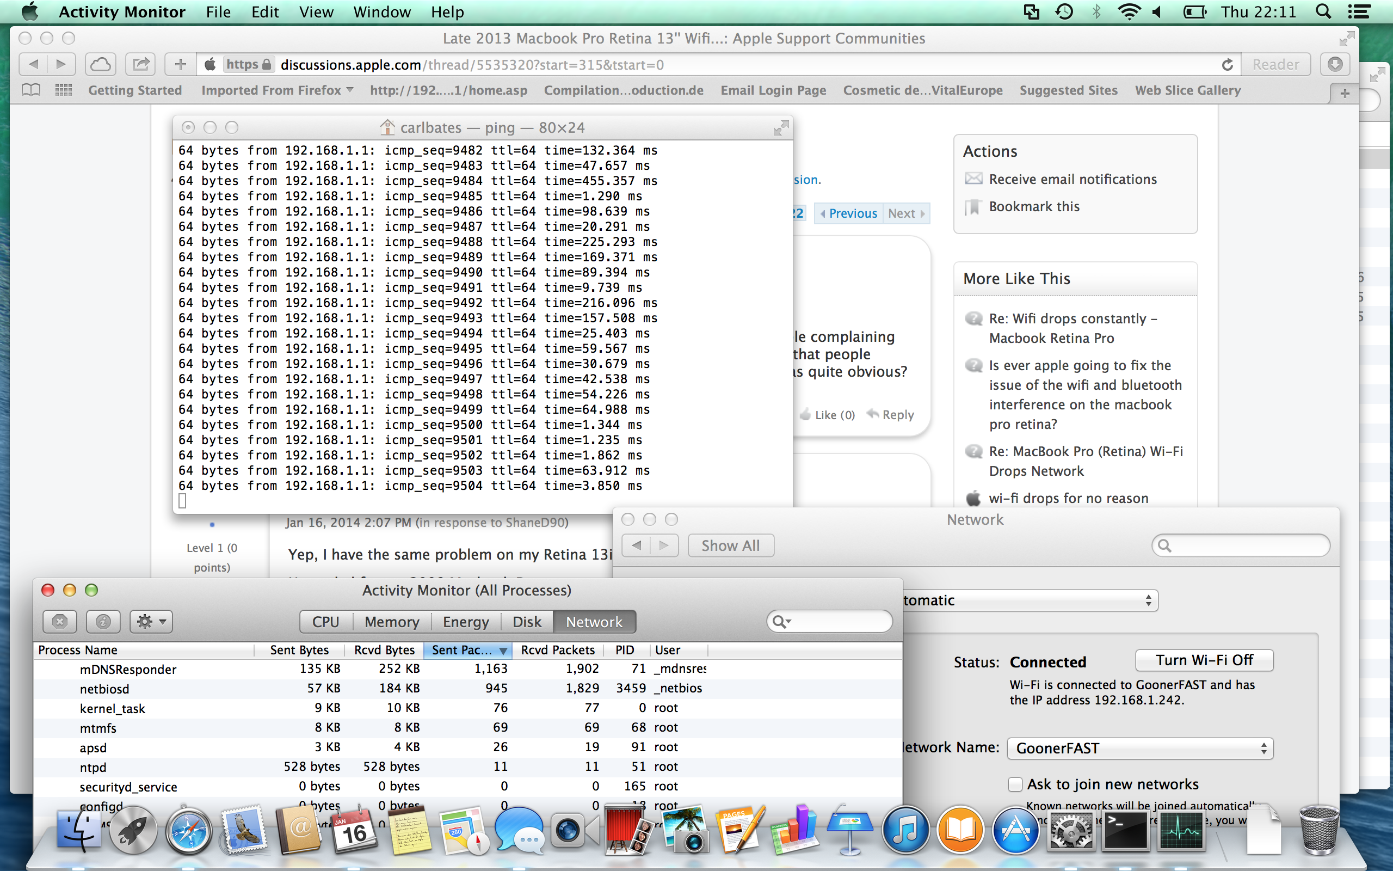
Task: Open the gear action menu
Action: (x=151, y=622)
